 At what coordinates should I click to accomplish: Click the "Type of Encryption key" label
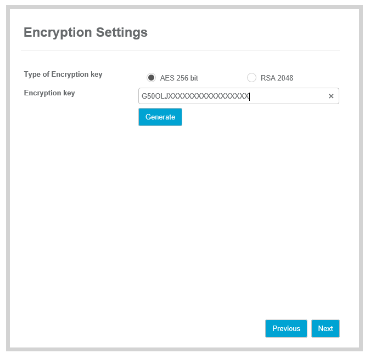pyautogui.click(x=63, y=75)
